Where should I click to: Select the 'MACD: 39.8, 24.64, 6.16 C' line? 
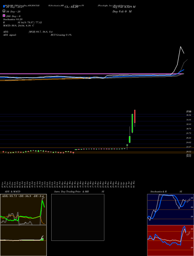(x=19, y=26)
